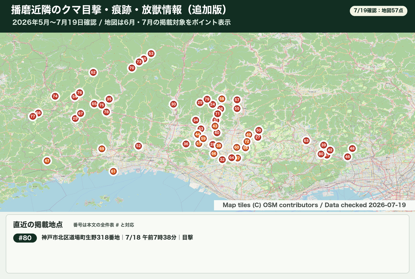Screen dimensions: 415x279
Task: Select the latest marker 80
Action: click(321, 154)
